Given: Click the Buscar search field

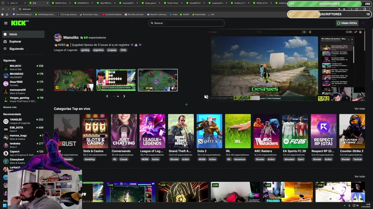Looking at the screenshot, I should click(x=186, y=23).
